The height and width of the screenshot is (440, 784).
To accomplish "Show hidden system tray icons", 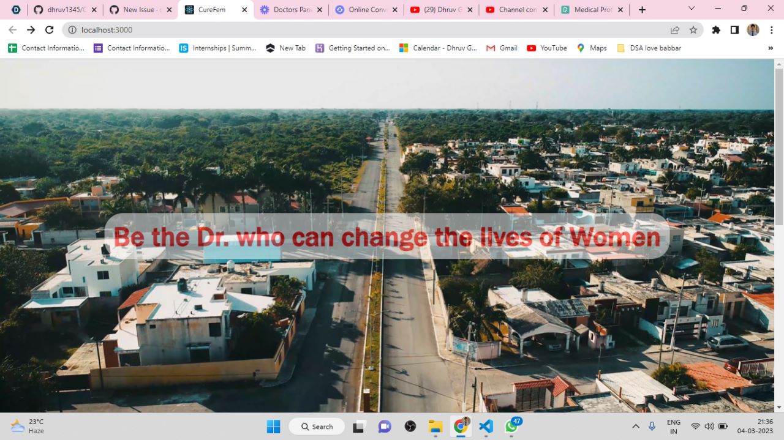I will coord(636,427).
